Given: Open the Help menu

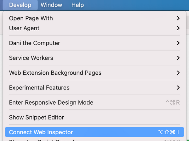Looking at the screenshot, I should pos(77,5).
